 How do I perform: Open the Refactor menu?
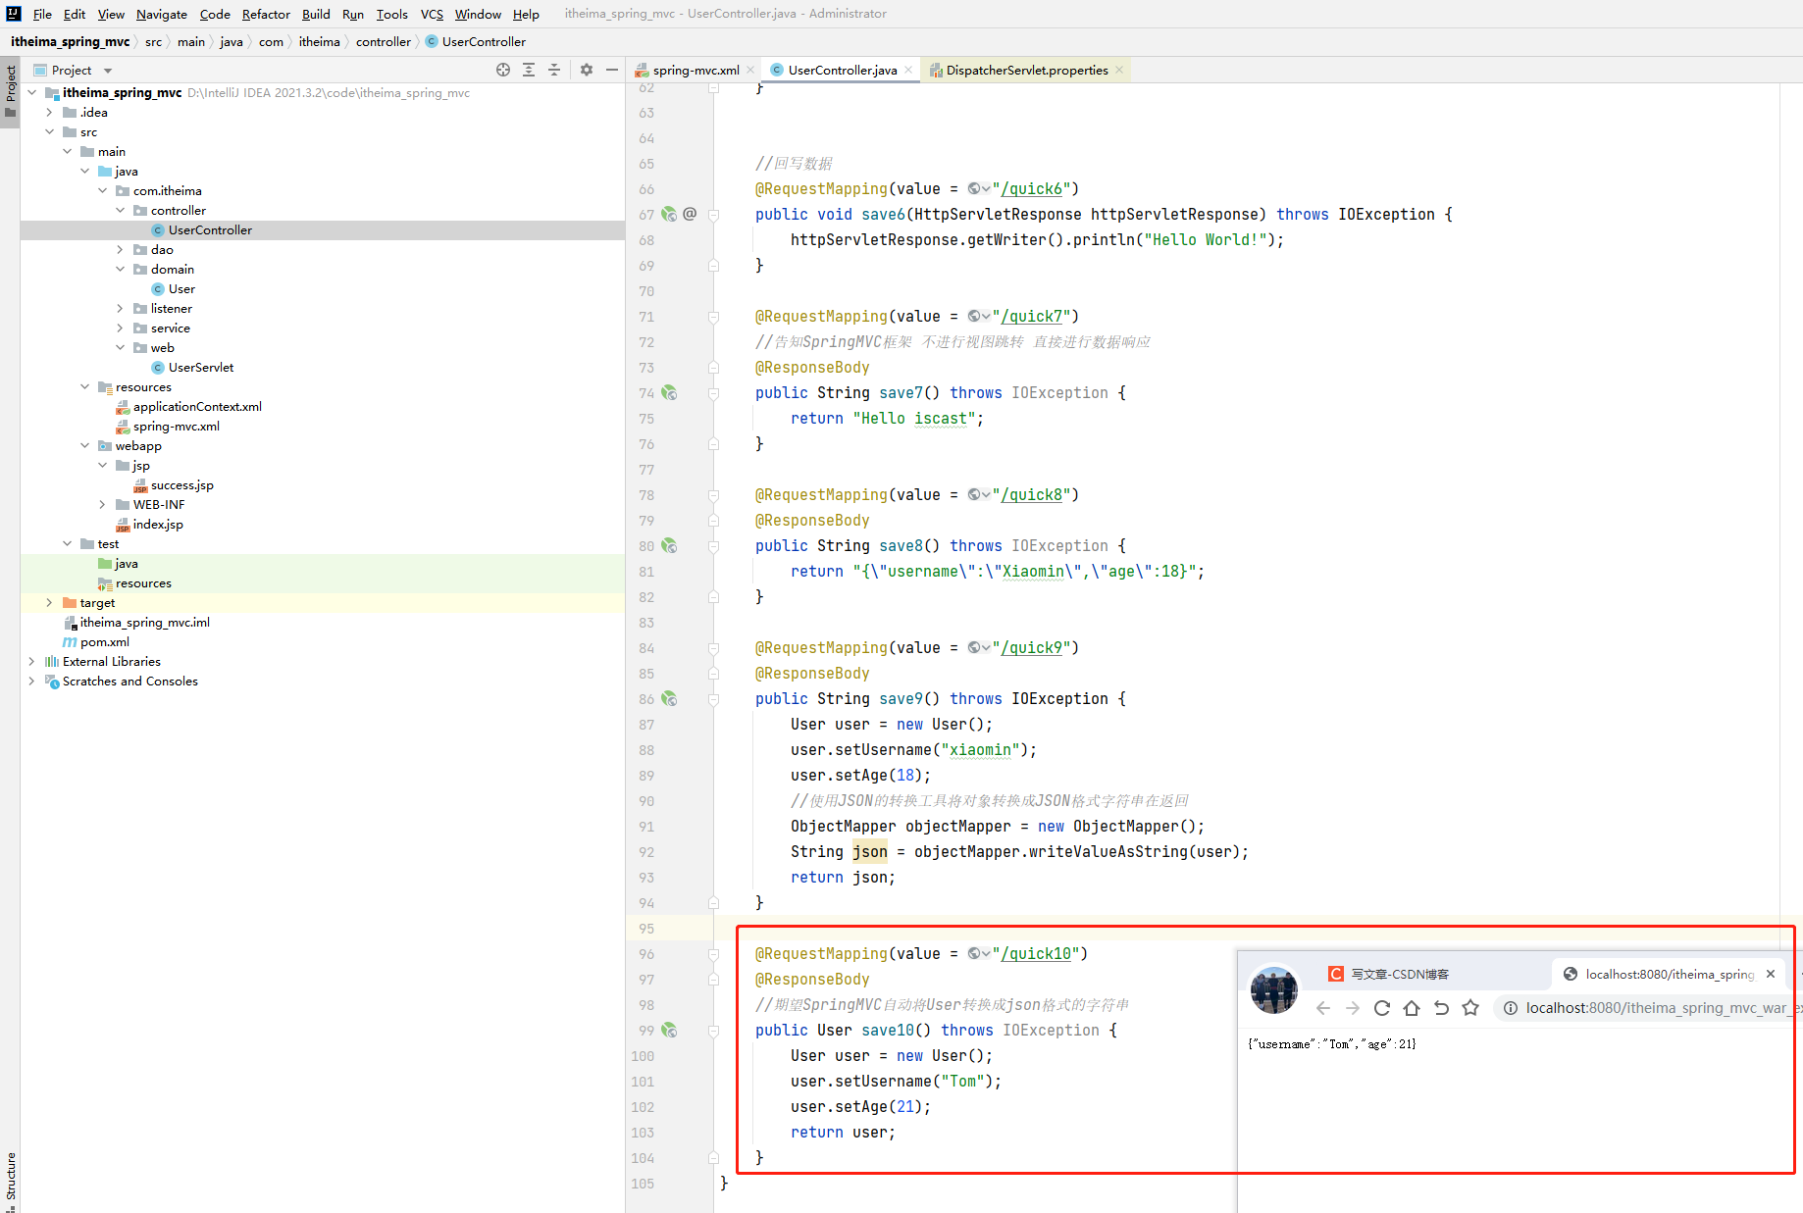266,14
